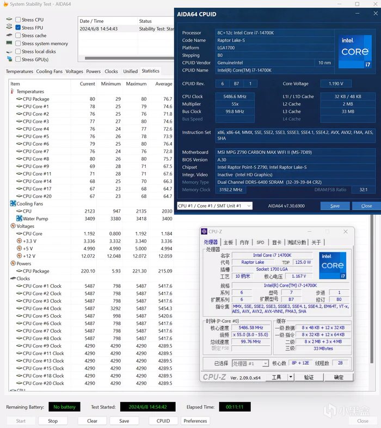Click the memory icon beside Stress system memory
Image resolution: width=381 pixels, height=428 pixels.
[x=9, y=43]
